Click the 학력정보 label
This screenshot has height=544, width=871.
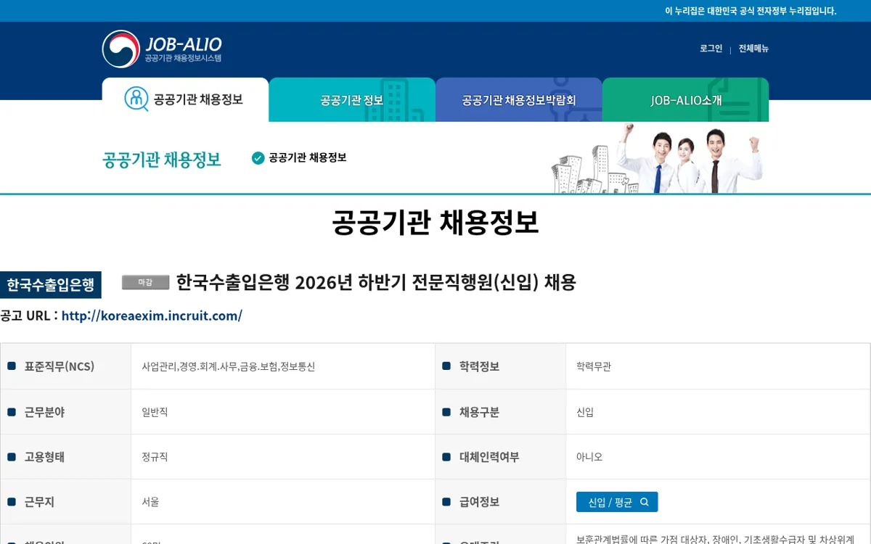click(479, 366)
